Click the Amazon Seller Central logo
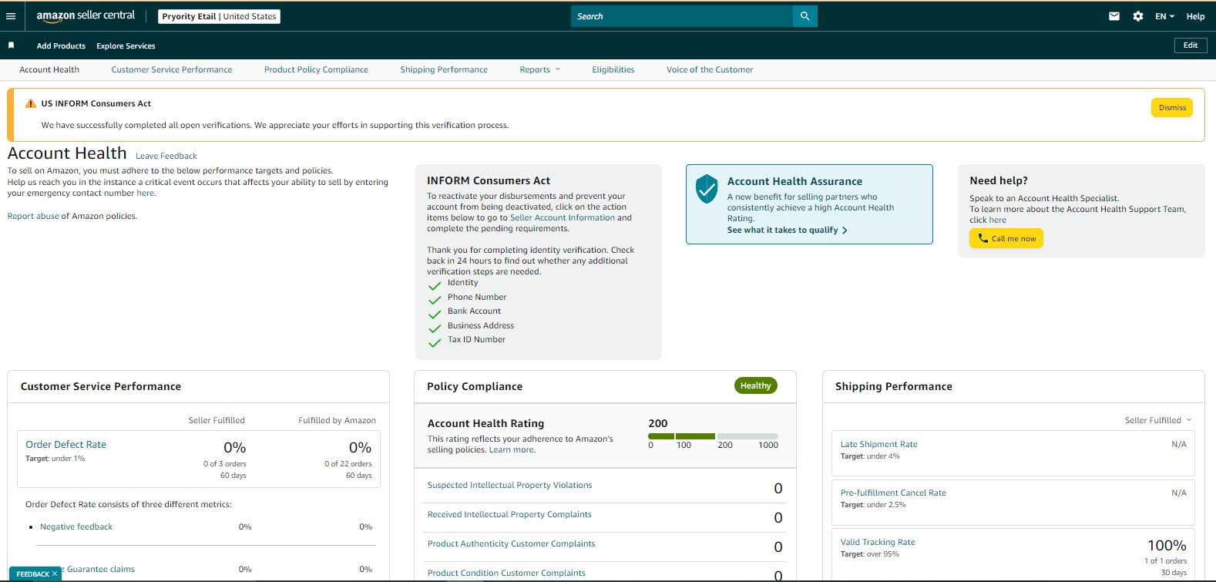 (86, 15)
